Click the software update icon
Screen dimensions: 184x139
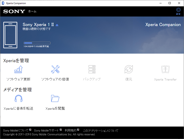tap(18, 69)
